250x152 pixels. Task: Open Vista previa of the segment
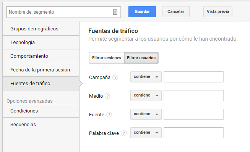pos(218,11)
